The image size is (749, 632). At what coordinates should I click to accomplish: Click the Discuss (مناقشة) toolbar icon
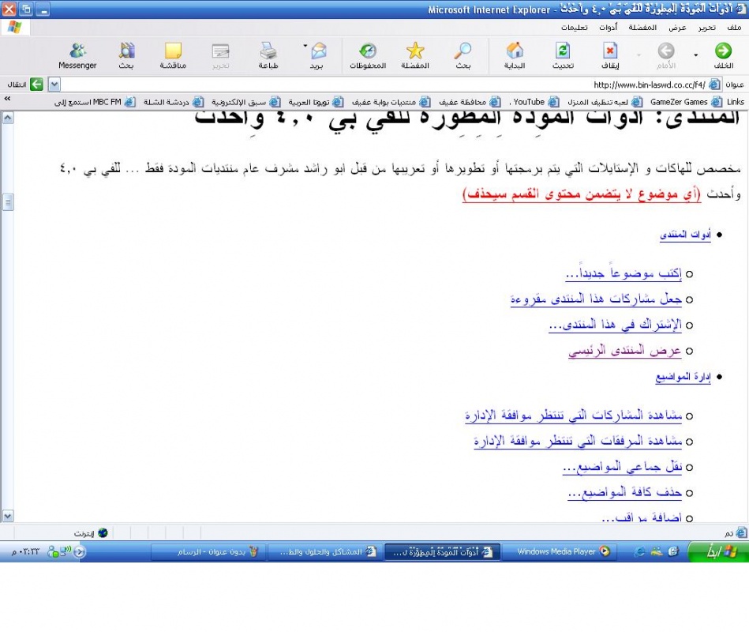click(x=173, y=52)
